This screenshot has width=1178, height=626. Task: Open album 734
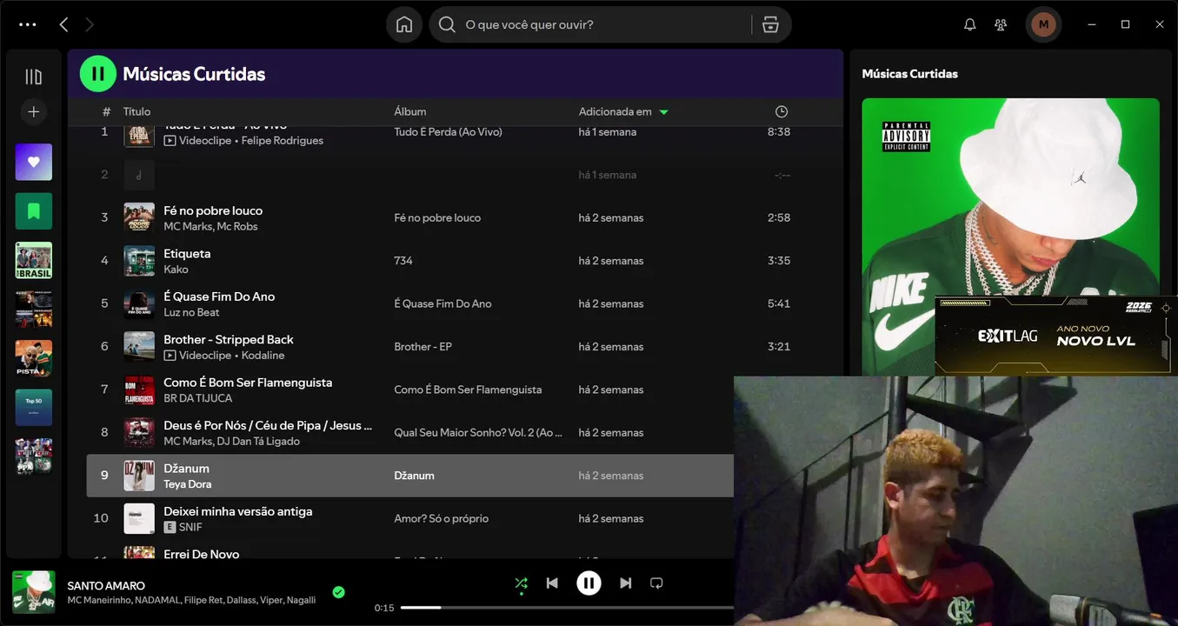(x=403, y=261)
